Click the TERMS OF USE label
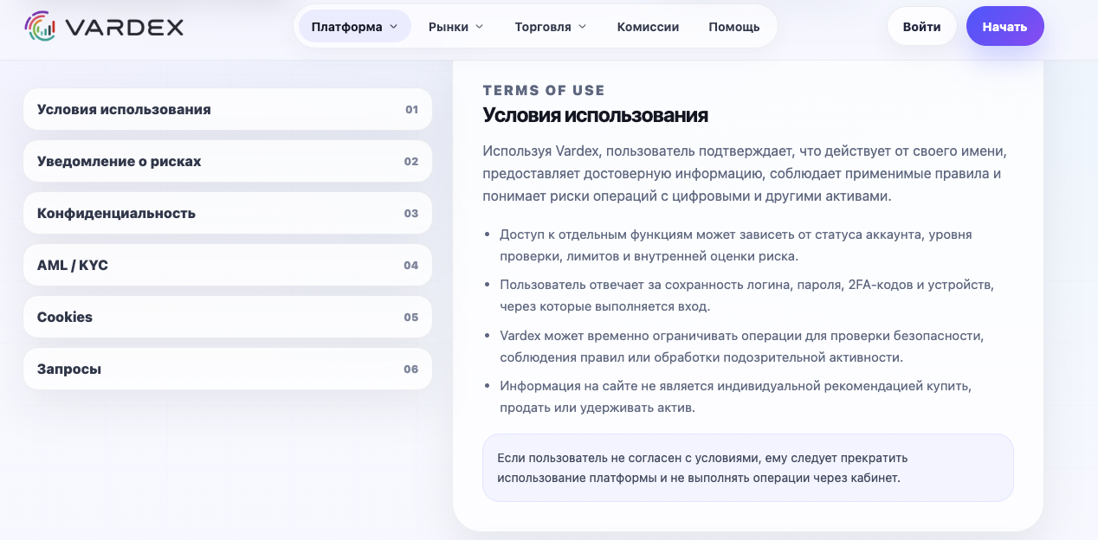This screenshot has width=1098, height=540. [x=544, y=90]
